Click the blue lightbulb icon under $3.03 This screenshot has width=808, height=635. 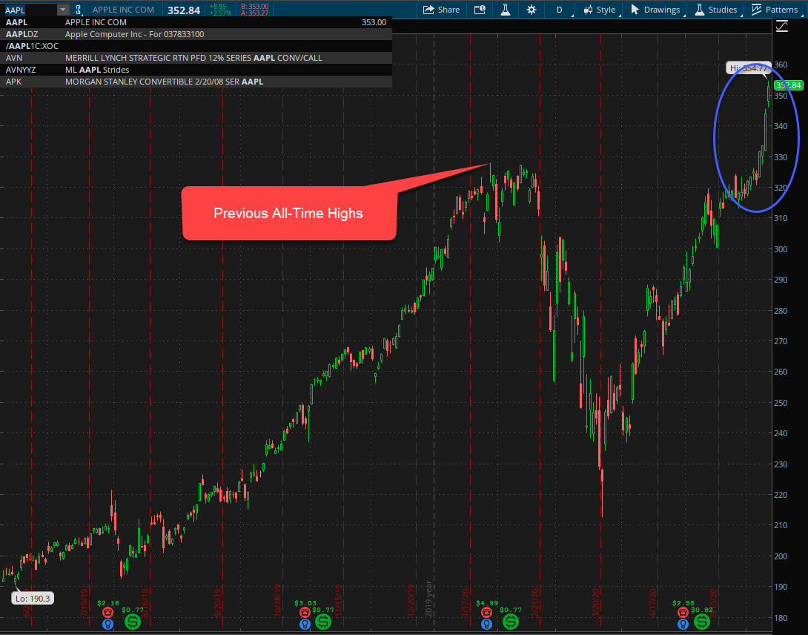coord(305,624)
